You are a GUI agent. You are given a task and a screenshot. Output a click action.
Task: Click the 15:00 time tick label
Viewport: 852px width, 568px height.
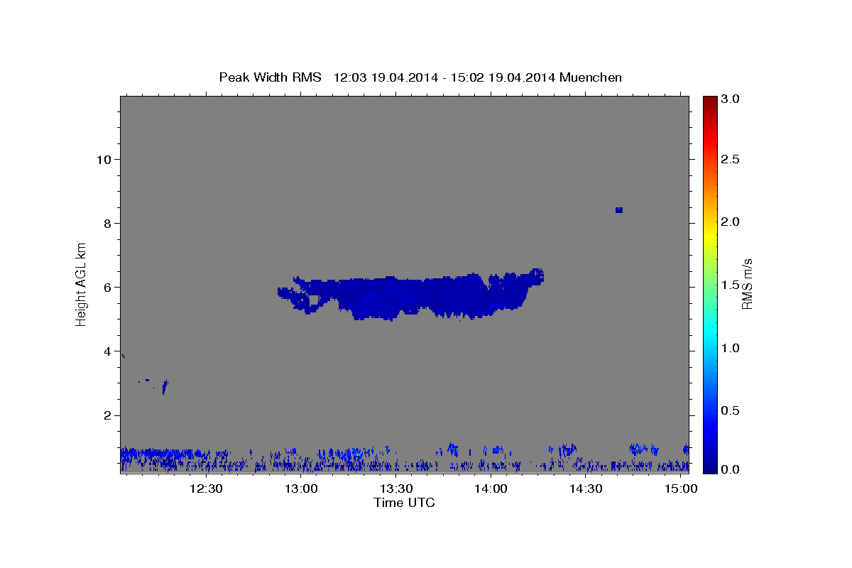click(x=681, y=488)
